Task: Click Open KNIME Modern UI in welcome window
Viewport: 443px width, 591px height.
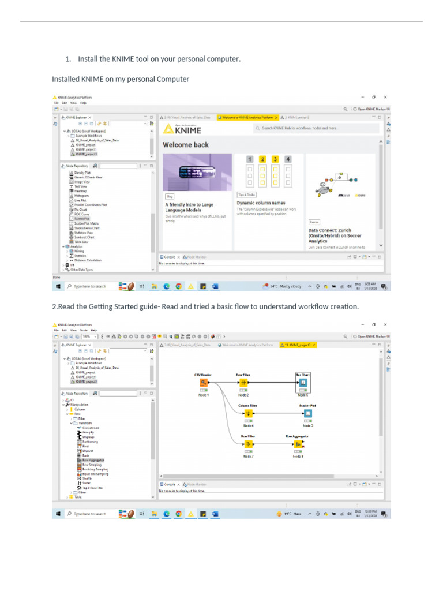Action: (x=371, y=109)
